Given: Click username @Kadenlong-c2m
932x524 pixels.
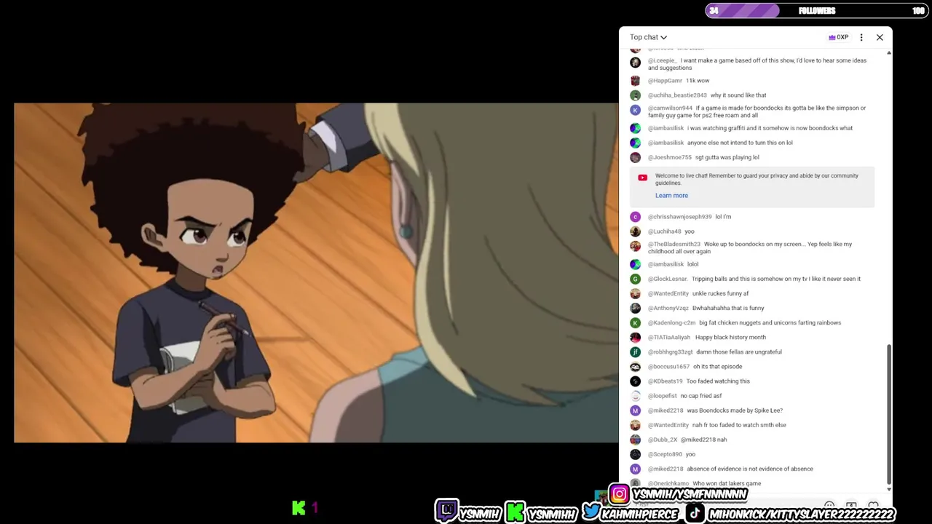Looking at the screenshot, I should [x=672, y=322].
